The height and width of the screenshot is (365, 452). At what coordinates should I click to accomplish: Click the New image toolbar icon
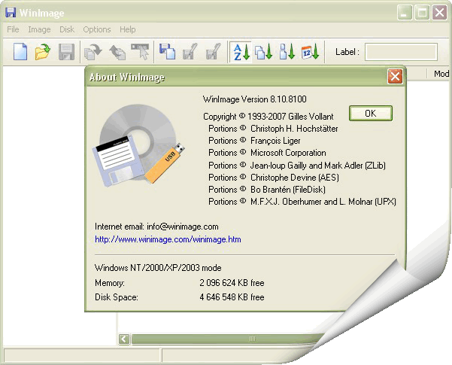[20, 52]
